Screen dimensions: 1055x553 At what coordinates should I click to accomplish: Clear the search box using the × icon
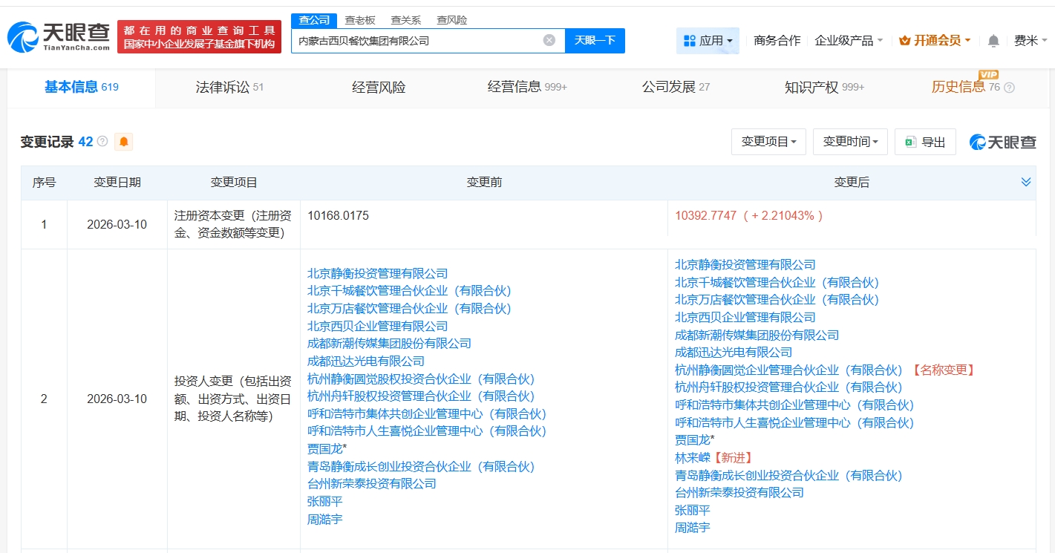pyautogui.click(x=548, y=41)
